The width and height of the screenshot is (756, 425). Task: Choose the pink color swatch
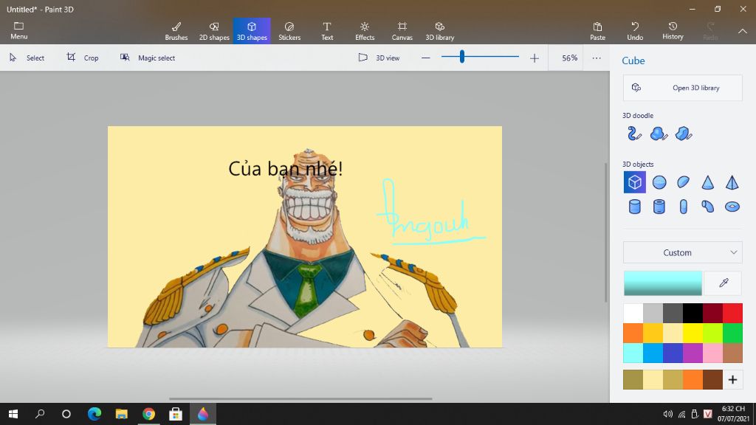tap(712, 353)
